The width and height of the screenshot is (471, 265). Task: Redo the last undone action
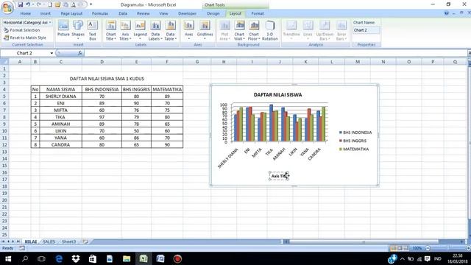(39, 4)
